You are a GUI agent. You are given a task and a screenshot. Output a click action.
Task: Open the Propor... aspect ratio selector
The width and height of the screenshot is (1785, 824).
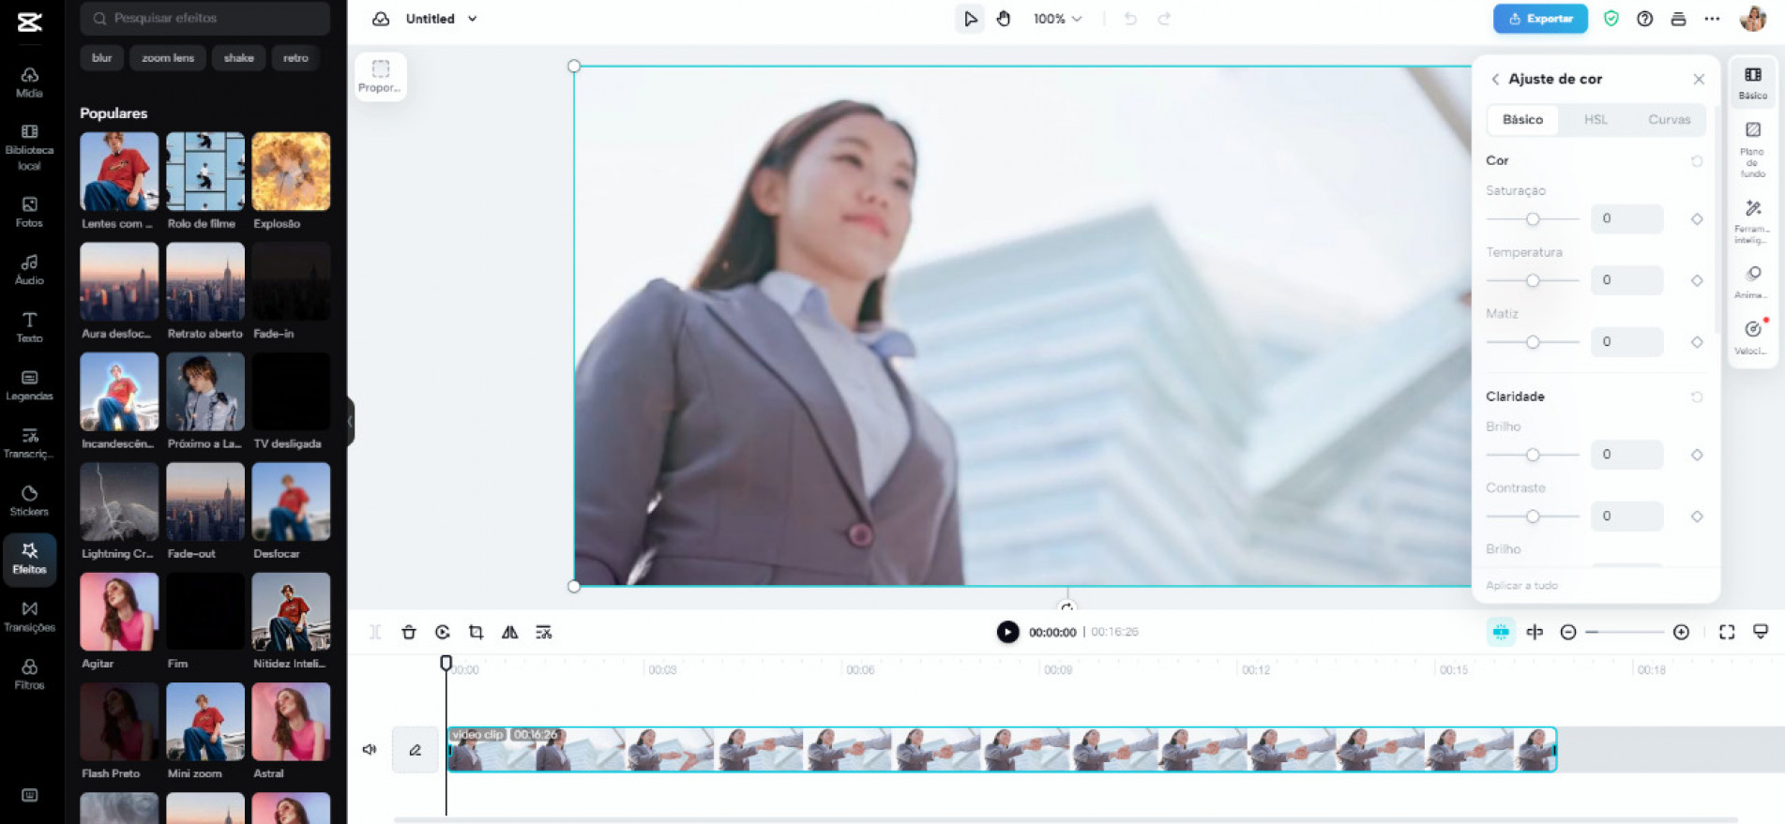pyautogui.click(x=380, y=76)
